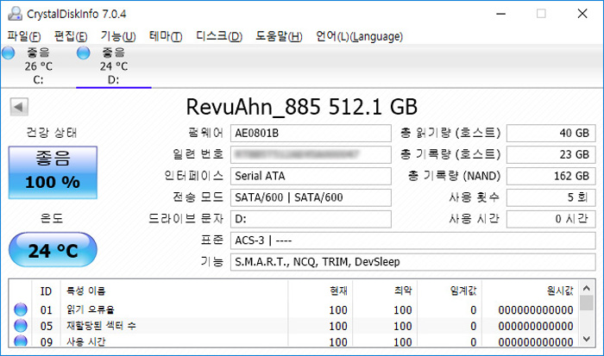Expand the 언어(L)(Language) menu

pos(359,36)
